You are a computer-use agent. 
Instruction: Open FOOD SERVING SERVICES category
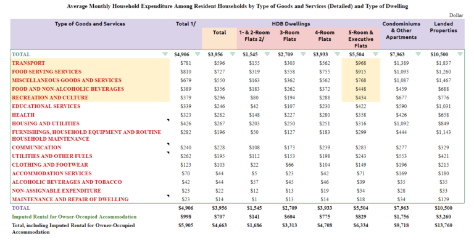[x=47, y=72]
